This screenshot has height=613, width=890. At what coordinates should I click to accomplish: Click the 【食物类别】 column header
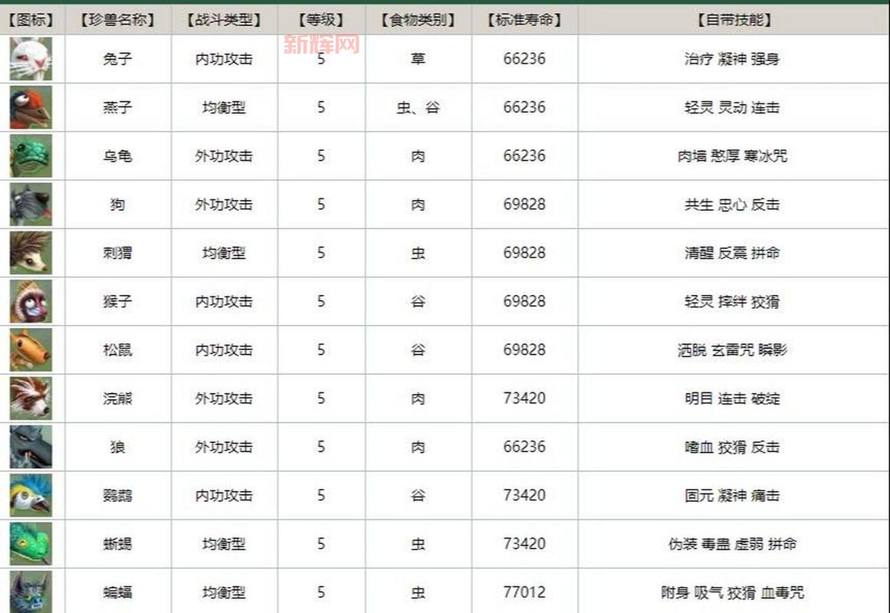[x=418, y=21]
